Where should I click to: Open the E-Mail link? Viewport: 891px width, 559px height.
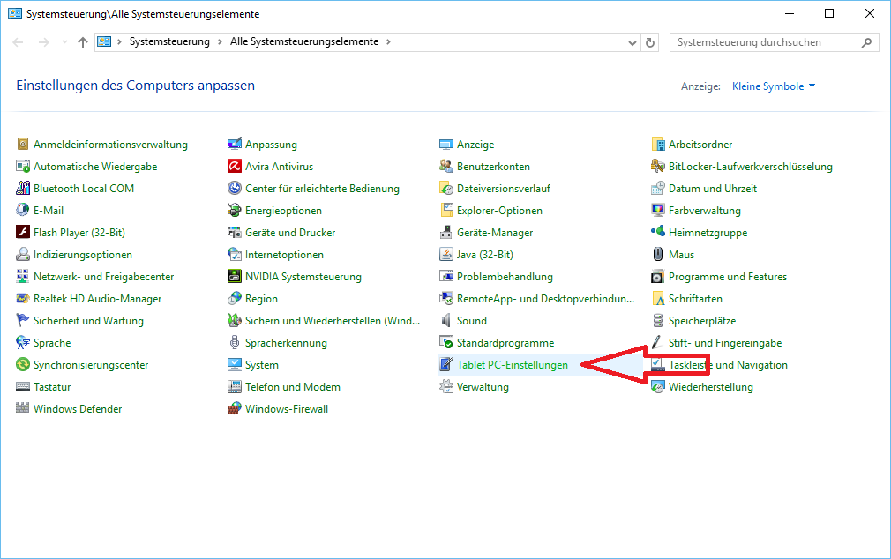(49, 211)
